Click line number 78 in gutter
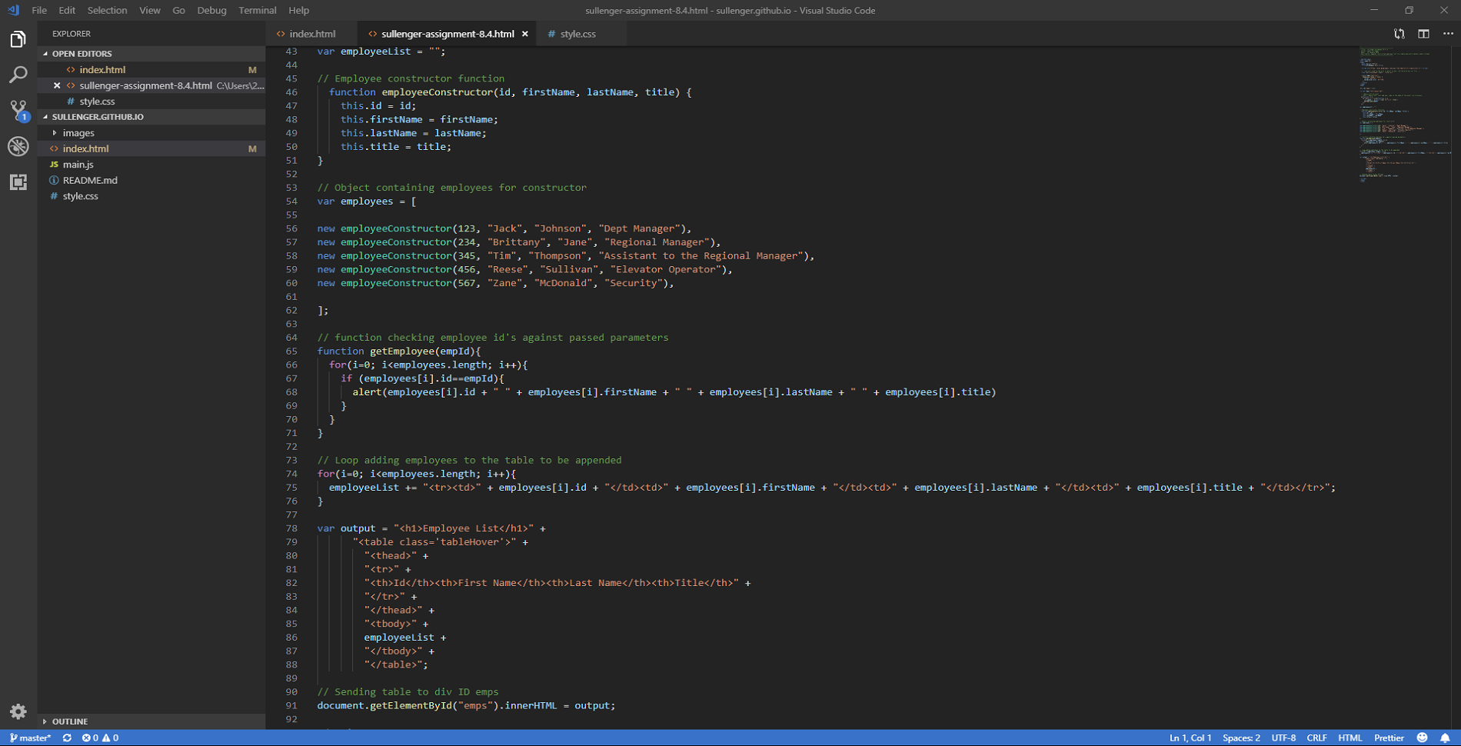 (291, 528)
